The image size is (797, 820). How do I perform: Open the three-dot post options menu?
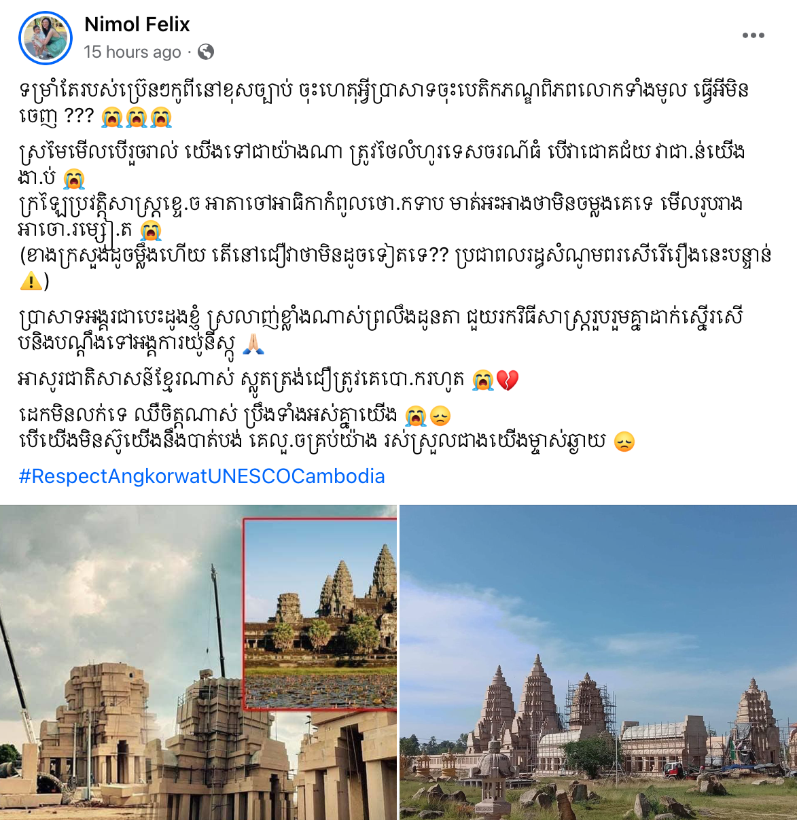tap(753, 35)
